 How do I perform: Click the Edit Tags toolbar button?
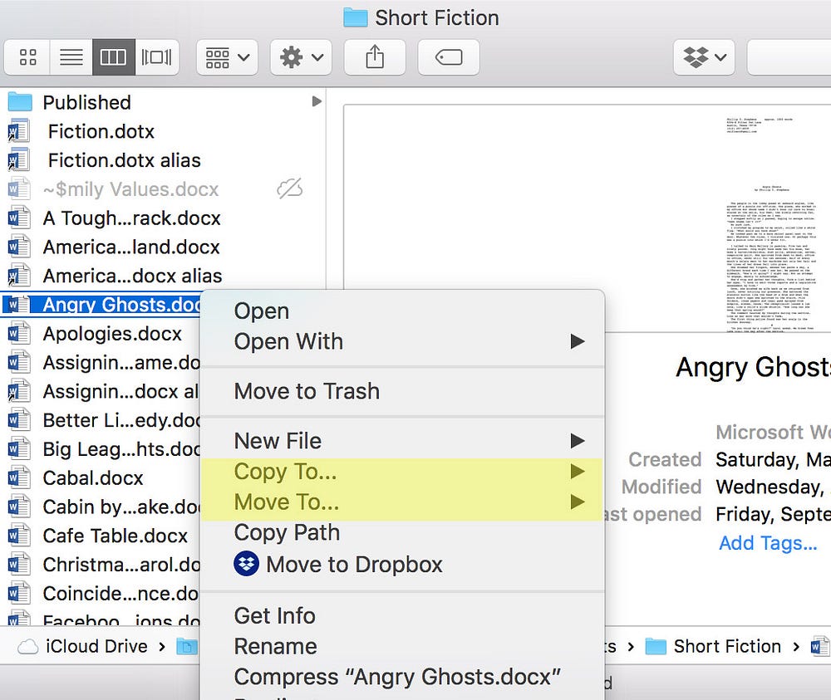point(449,56)
